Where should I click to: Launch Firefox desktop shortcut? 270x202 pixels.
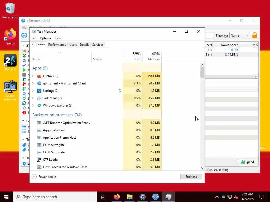[10, 37]
